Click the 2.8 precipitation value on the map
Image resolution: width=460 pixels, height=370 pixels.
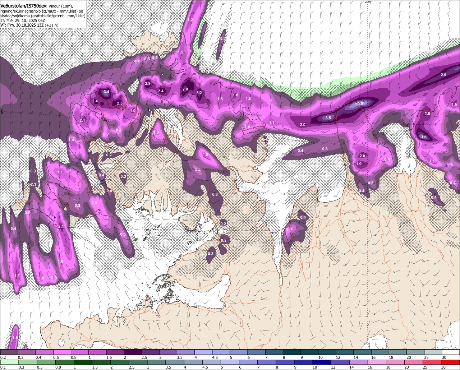[x=185, y=89]
